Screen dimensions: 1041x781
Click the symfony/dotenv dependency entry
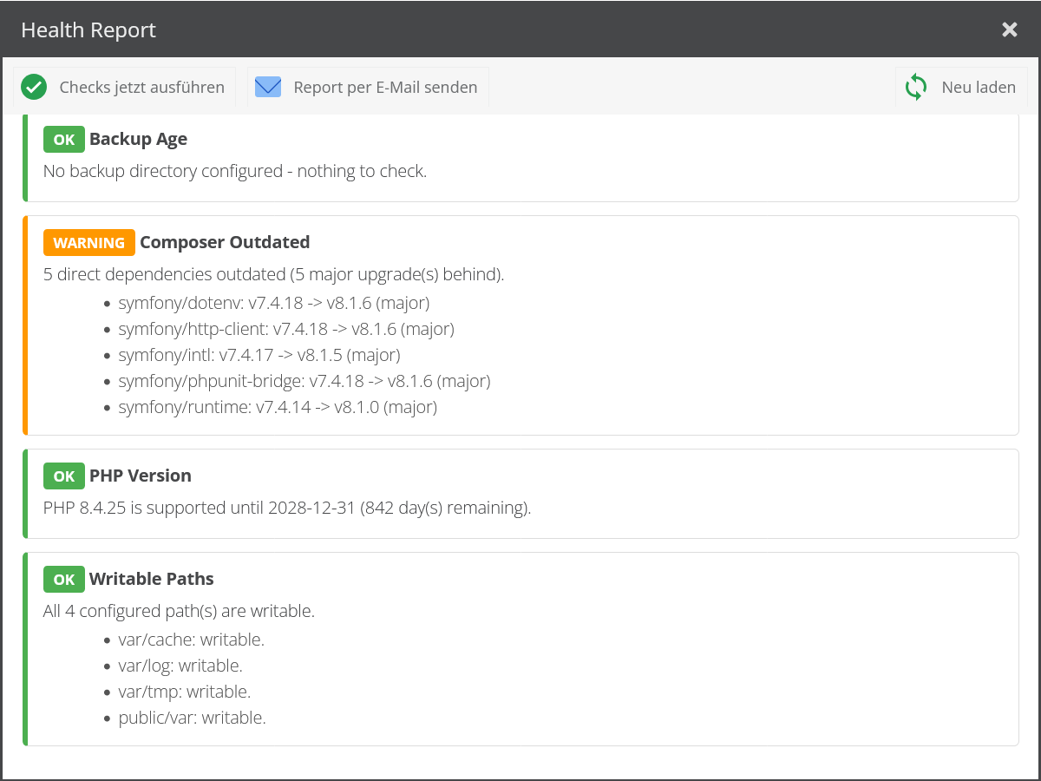(x=274, y=303)
